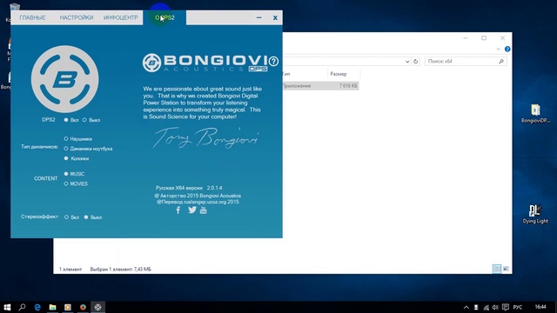
Task: Open the ИНФОЦЕНТР tab
Action: (121, 17)
